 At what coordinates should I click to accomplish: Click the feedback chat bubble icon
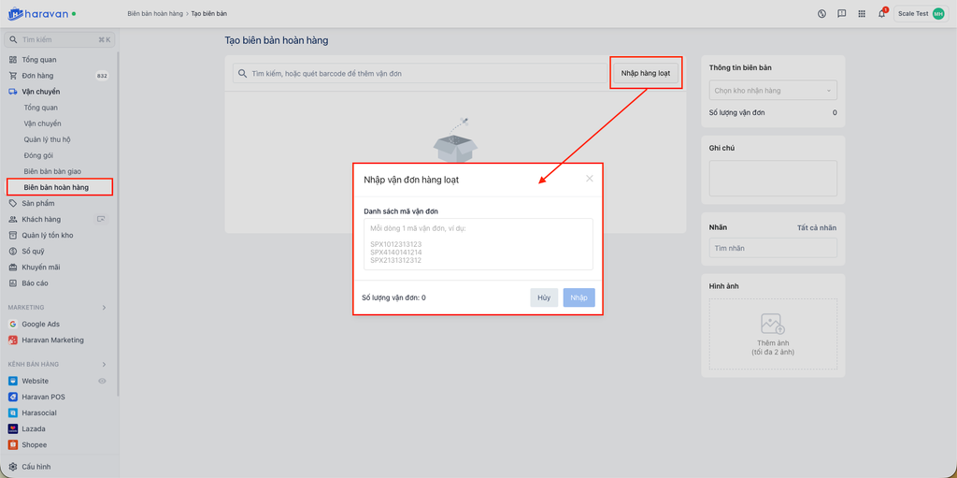[x=842, y=14]
